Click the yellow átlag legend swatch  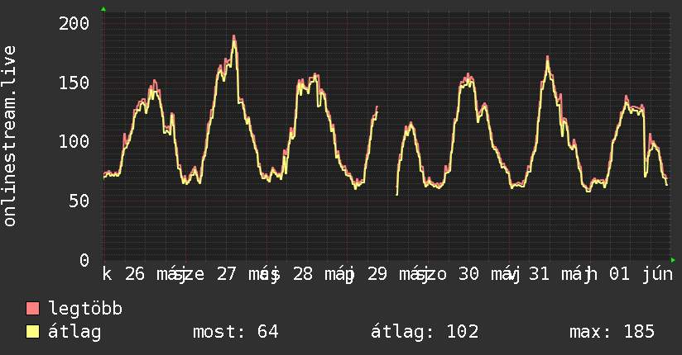click(x=32, y=332)
